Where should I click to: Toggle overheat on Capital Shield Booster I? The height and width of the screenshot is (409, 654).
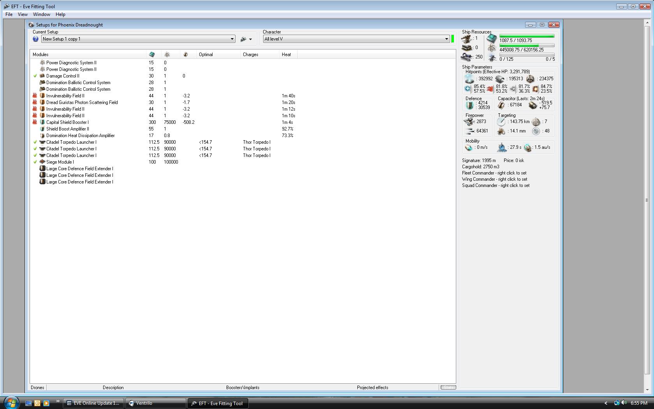point(35,122)
